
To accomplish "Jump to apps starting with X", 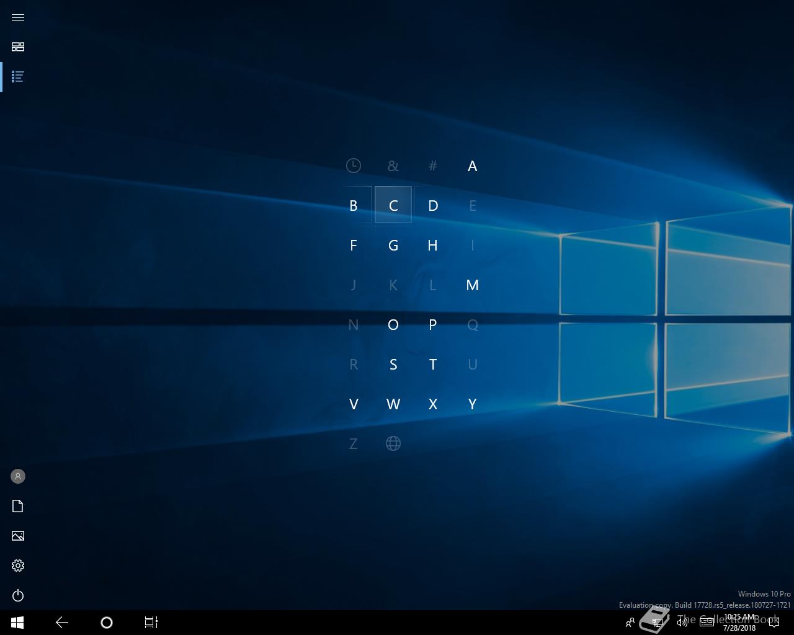I will point(433,404).
